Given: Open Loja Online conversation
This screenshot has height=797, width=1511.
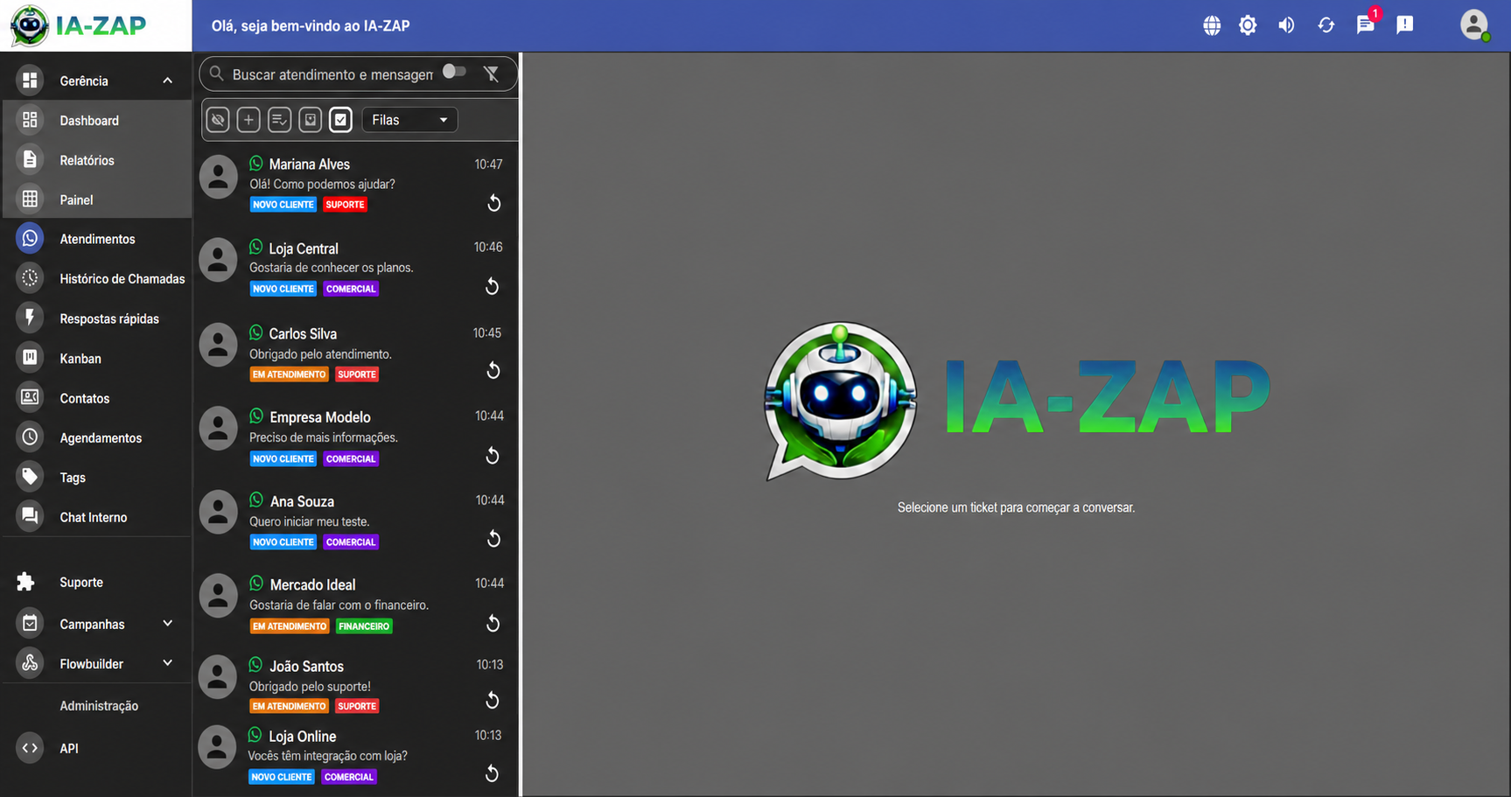Looking at the screenshot, I should pyautogui.click(x=357, y=757).
